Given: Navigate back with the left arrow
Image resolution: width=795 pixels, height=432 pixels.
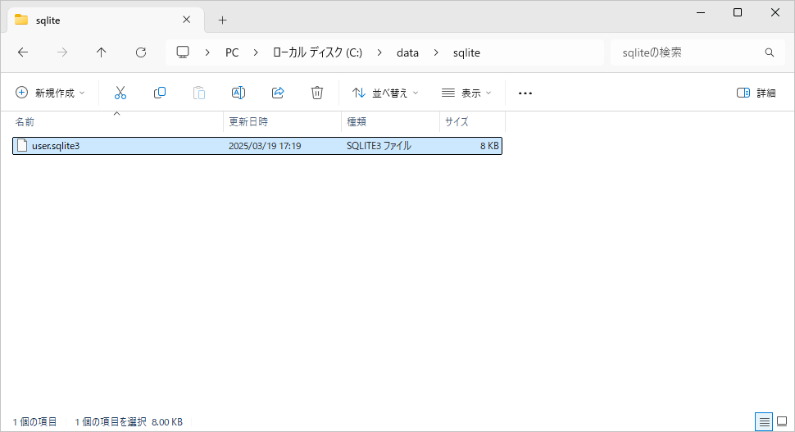Looking at the screenshot, I should [23, 52].
